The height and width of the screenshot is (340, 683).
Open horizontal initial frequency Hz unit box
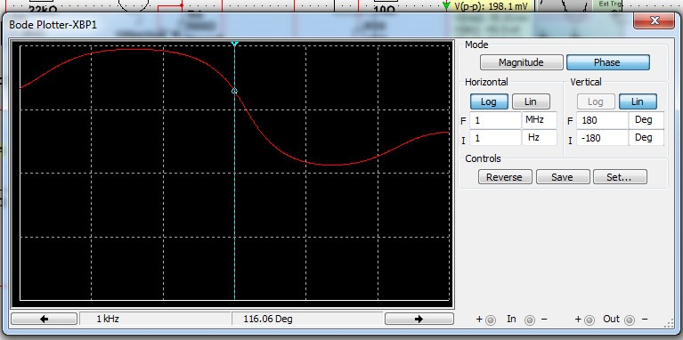(540, 138)
